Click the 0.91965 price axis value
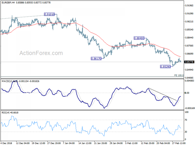 pyautogui.click(x=189, y=6)
